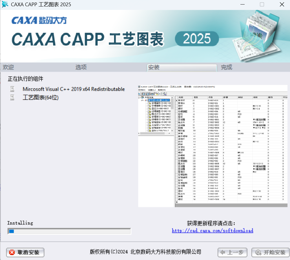Close the installer window
The height and width of the screenshot is (260, 290).
click(282, 4)
